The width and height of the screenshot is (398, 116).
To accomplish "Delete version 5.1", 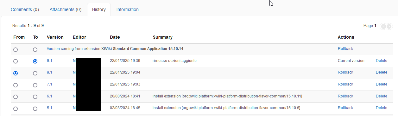I will click(382, 108).
